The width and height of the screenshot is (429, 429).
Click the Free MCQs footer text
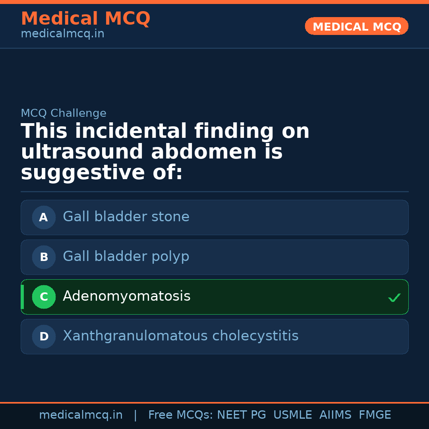pos(180,415)
